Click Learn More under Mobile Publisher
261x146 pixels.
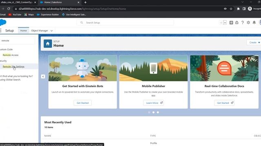click(x=153, y=103)
